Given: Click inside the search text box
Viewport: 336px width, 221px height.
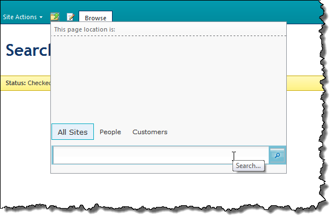Looking at the screenshot, I should click(x=161, y=155).
